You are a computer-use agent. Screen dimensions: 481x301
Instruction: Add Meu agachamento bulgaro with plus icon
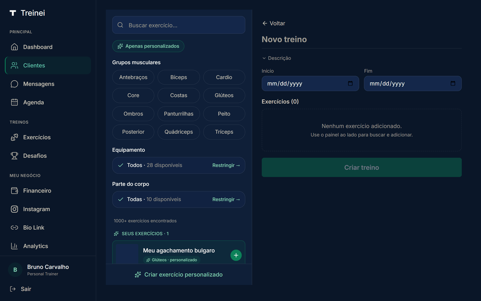(x=236, y=255)
